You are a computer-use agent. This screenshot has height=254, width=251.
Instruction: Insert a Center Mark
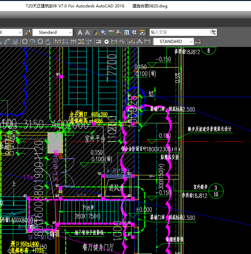(x=106, y=42)
